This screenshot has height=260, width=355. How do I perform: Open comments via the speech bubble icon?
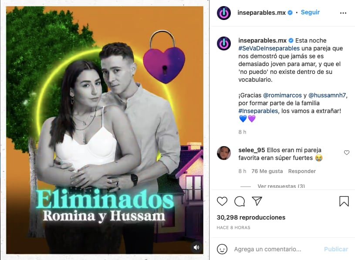(240, 201)
